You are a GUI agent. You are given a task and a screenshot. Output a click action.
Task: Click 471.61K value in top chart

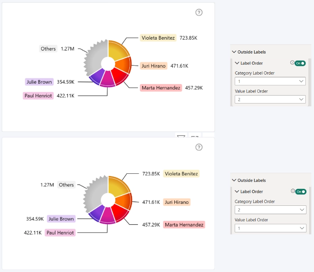(180, 66)
